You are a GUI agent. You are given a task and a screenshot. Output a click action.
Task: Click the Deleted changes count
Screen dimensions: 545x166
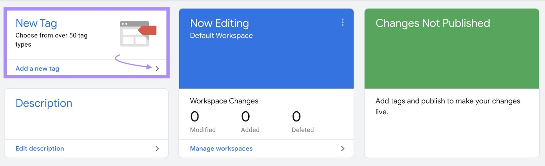[x=296, y=117]
